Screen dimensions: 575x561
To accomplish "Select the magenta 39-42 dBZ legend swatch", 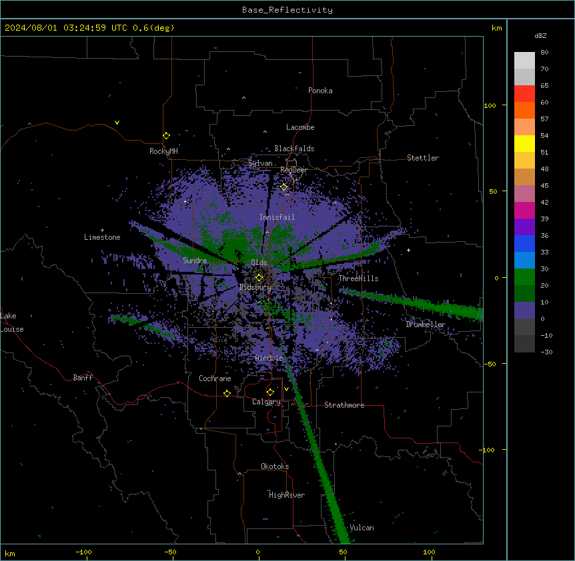I will click(524, 210).
